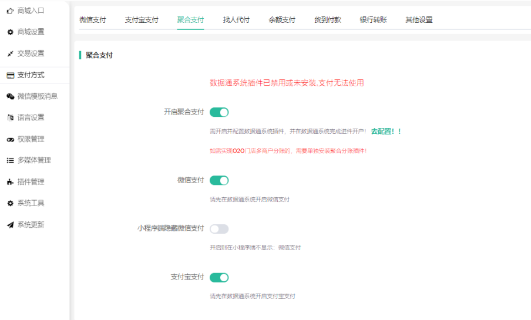Viewport: 531px width, 320px height.
Task: Switch to the 微信支付 tab
Action: [93, 20]
